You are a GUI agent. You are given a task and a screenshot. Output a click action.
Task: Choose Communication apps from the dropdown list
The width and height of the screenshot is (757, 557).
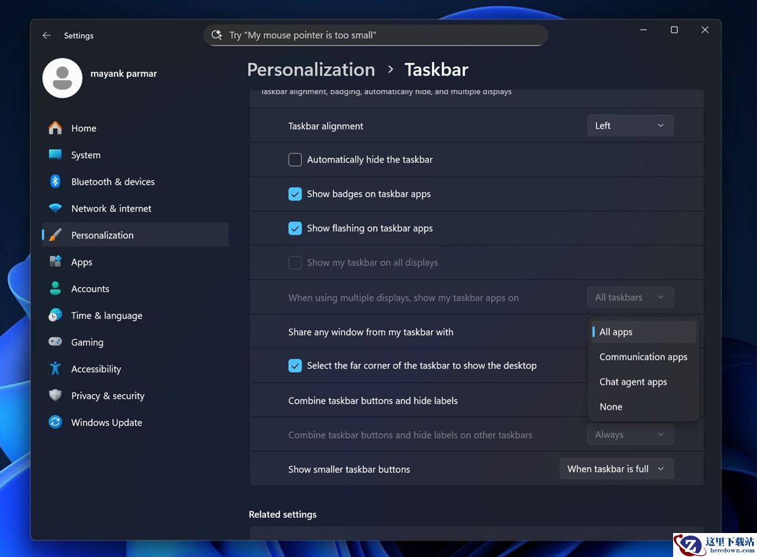coord(643,357)
